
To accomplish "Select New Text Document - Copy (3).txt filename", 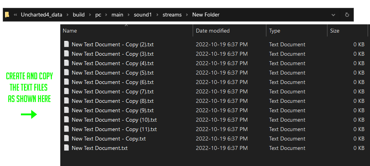I will point(112,54).
